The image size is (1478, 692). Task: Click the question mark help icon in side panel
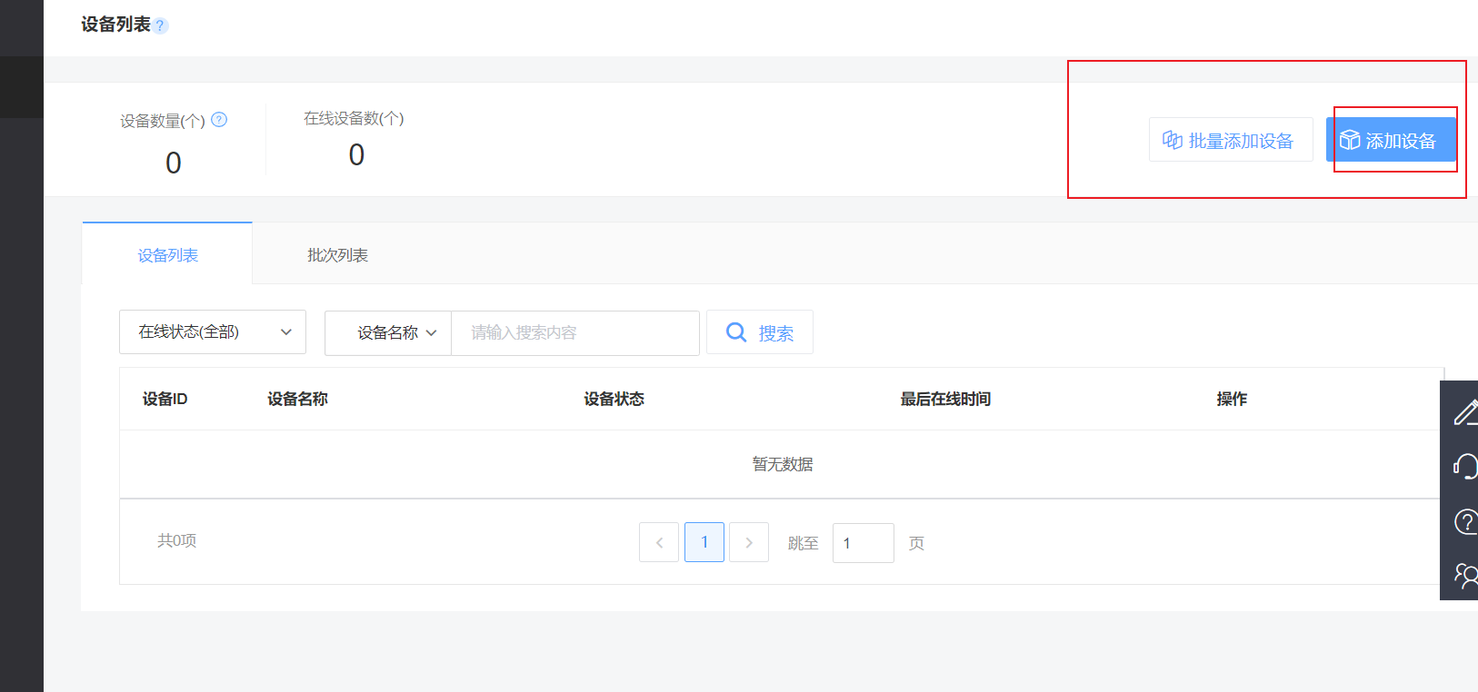[x=1464, y=521]
